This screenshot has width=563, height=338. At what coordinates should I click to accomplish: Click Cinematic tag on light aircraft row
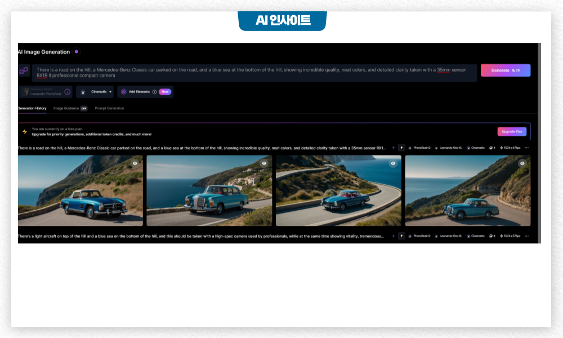(476, 236)
